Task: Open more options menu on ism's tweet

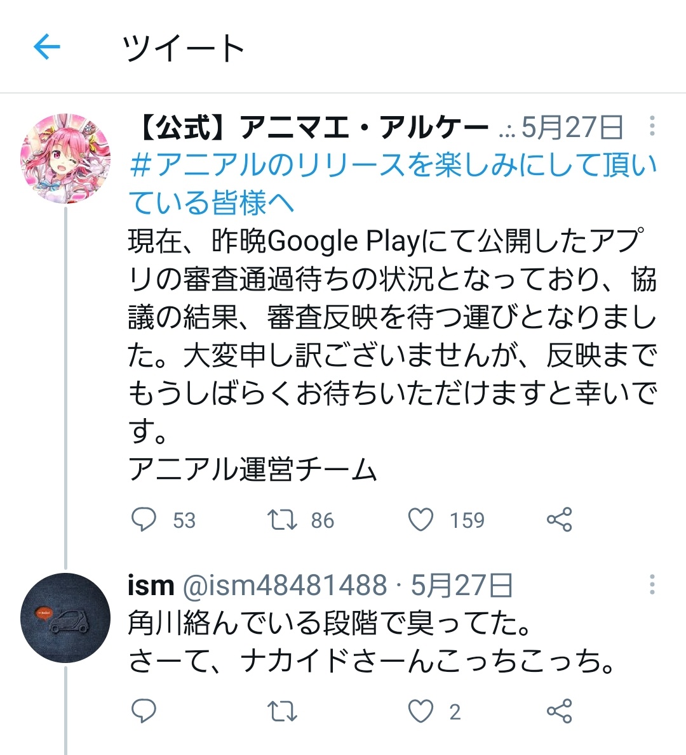Action: coord(652,584)
